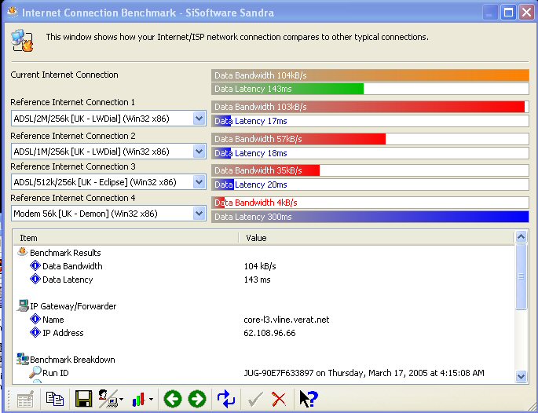The width and height of the screenshot is (538, 413).
Task: Click the copy results toolbar icon
Action: pos(54,400)
